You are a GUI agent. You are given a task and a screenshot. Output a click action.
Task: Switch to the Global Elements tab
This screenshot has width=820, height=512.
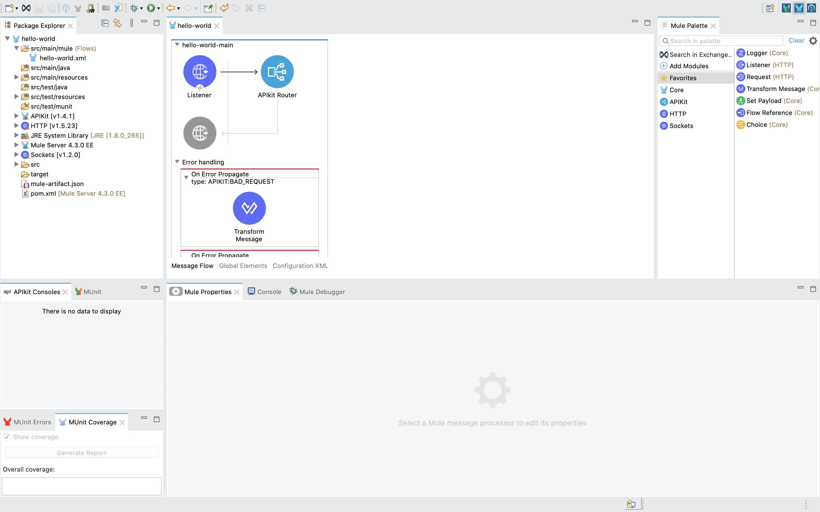coord(243,266)
